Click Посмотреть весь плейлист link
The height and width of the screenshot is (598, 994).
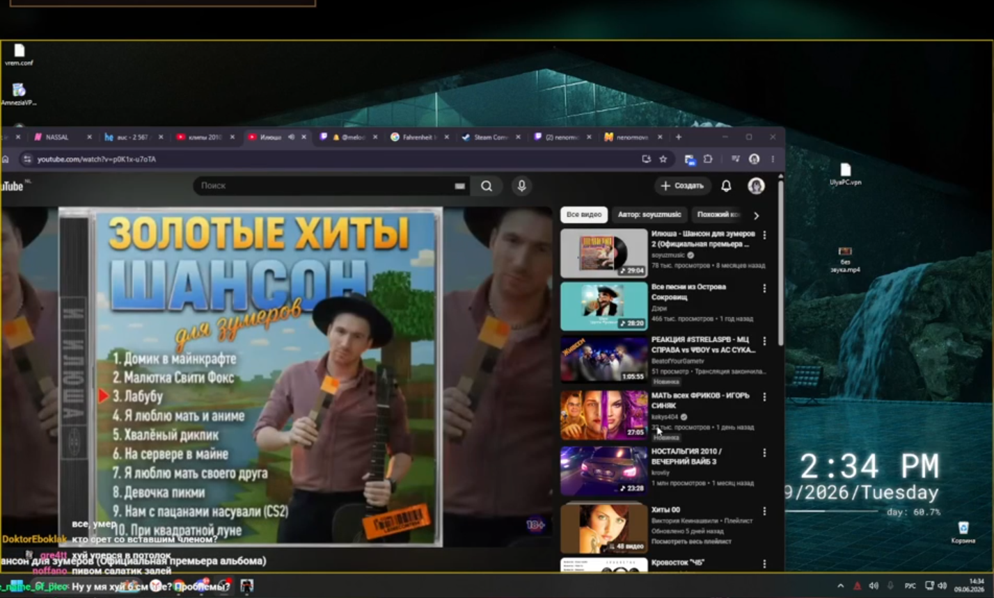(x=691, y=541)
